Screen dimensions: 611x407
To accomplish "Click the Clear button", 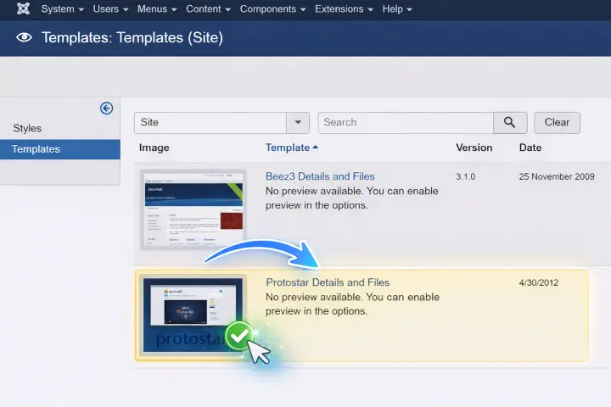I will [x=557, y=122].
